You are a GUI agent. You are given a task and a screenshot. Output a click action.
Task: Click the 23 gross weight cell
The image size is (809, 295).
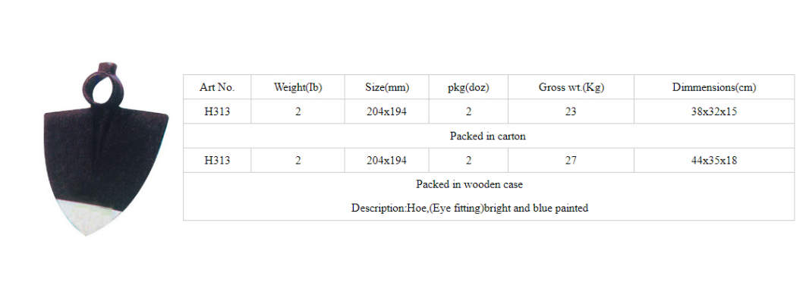pos(571,111)
